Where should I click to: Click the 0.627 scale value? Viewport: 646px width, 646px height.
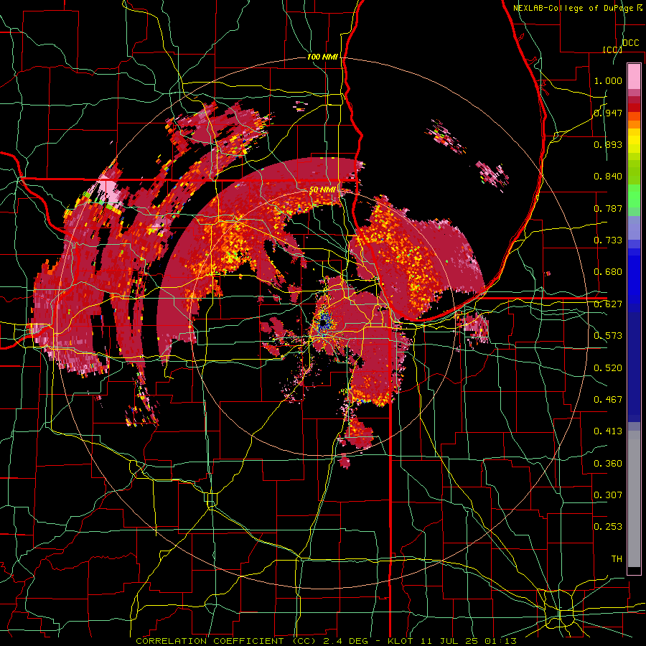click(x=608, y=304)
